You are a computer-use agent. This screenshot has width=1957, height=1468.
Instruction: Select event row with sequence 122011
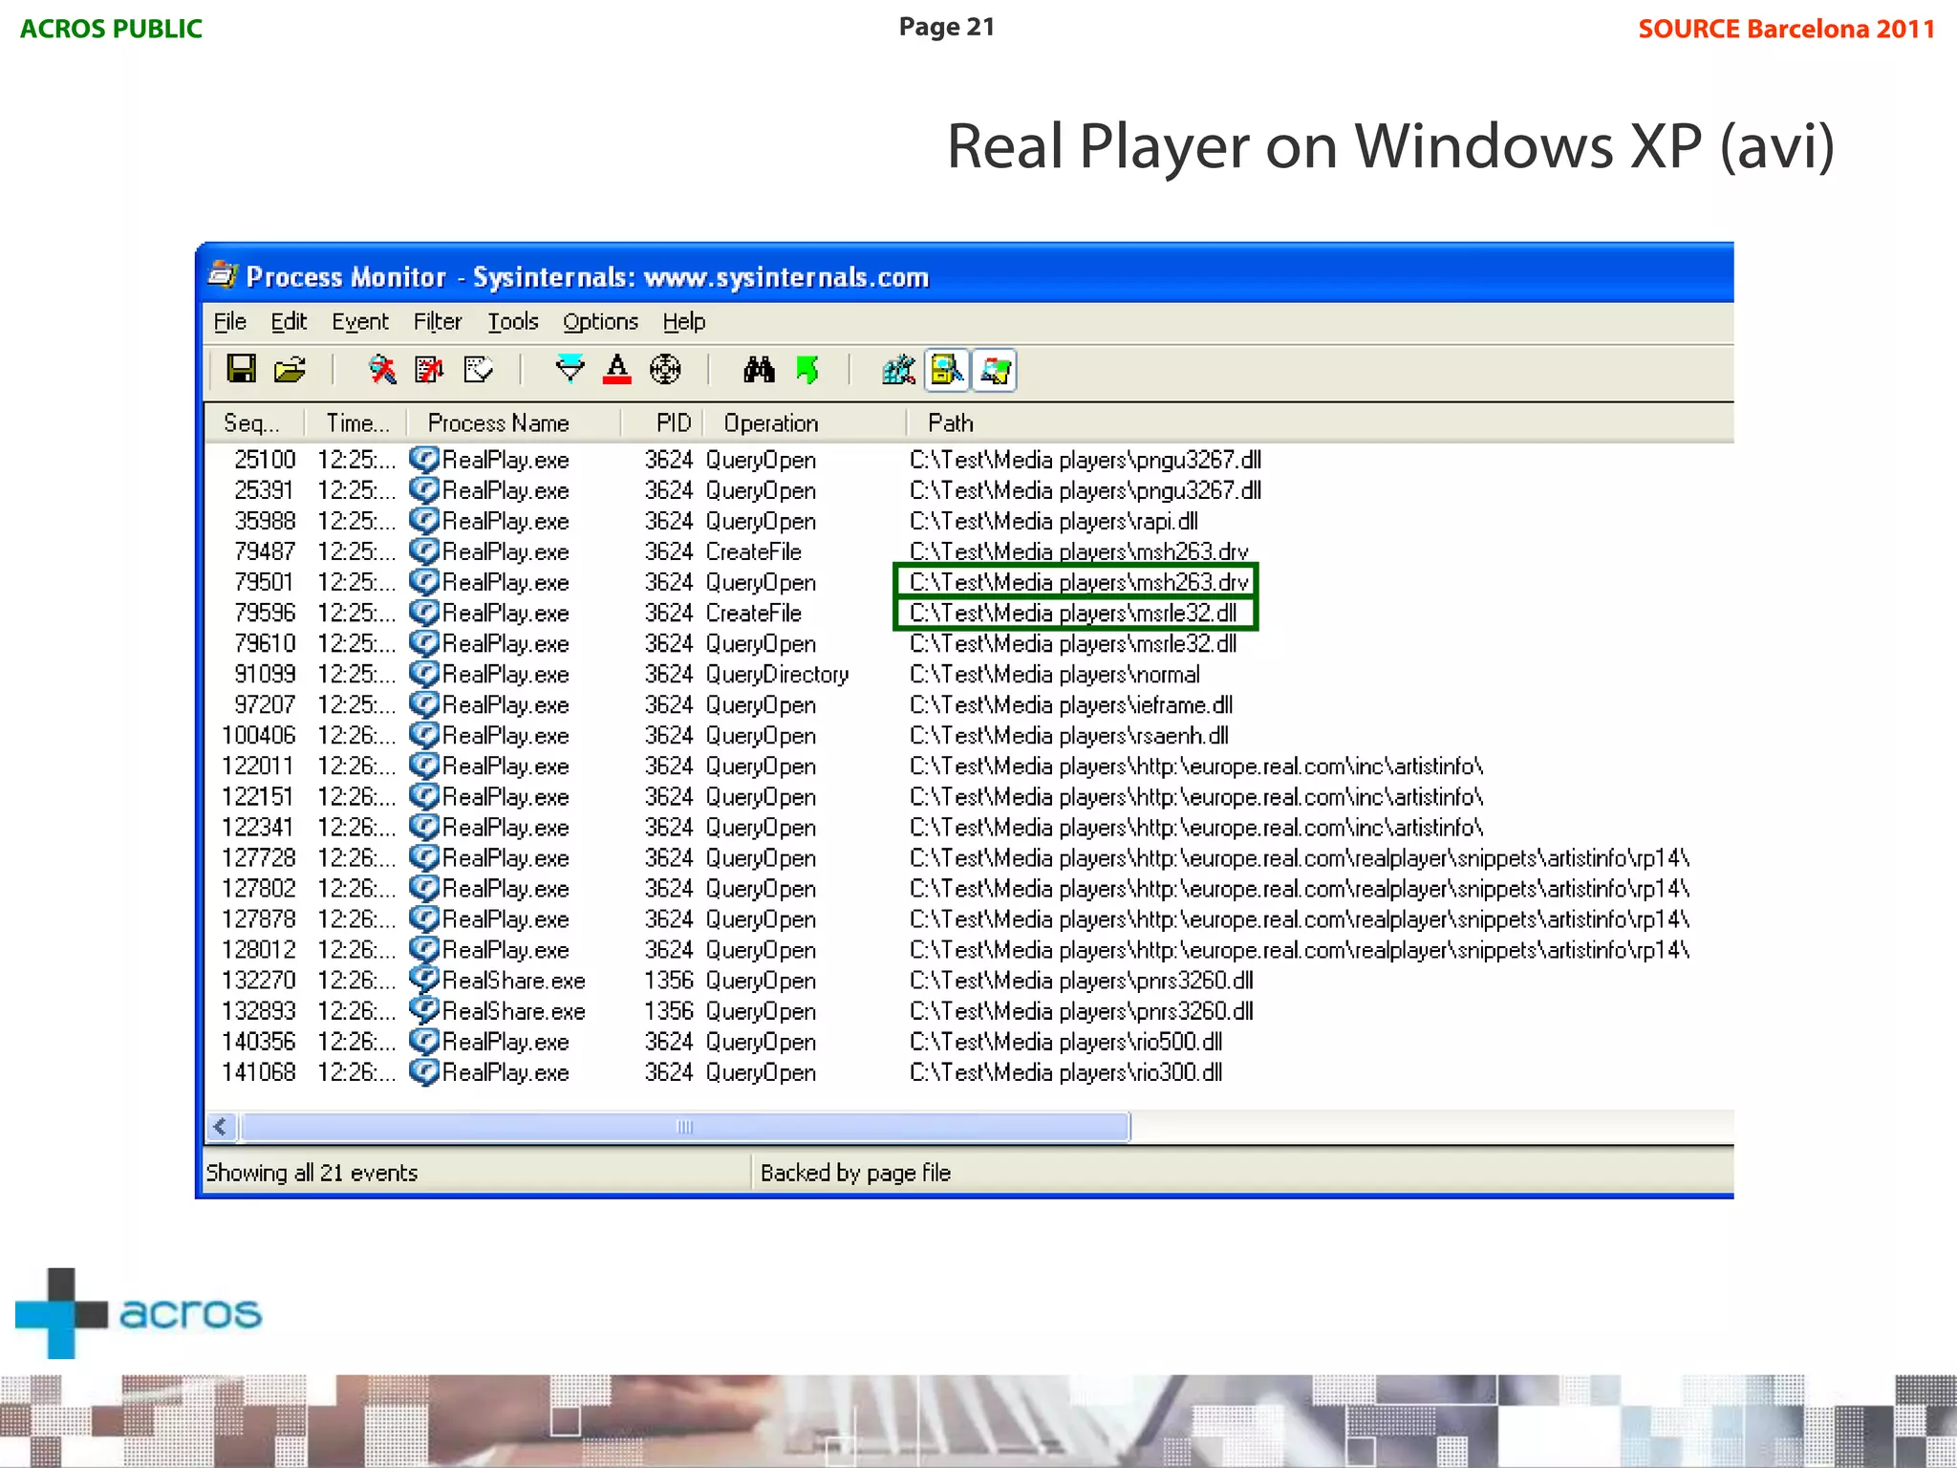969,766
